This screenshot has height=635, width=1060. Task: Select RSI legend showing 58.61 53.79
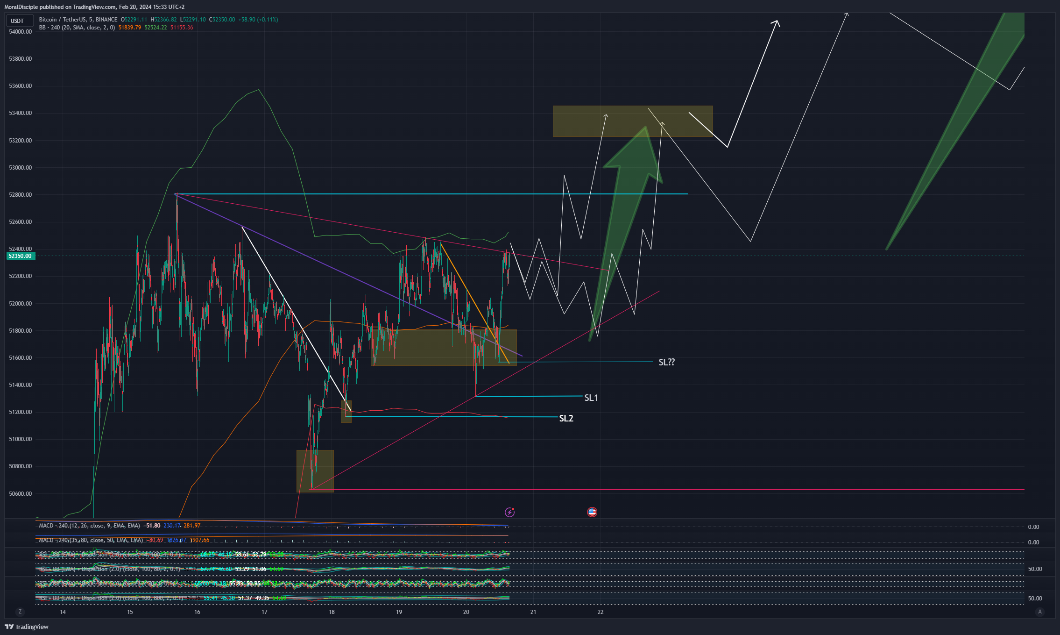[160, 555]
